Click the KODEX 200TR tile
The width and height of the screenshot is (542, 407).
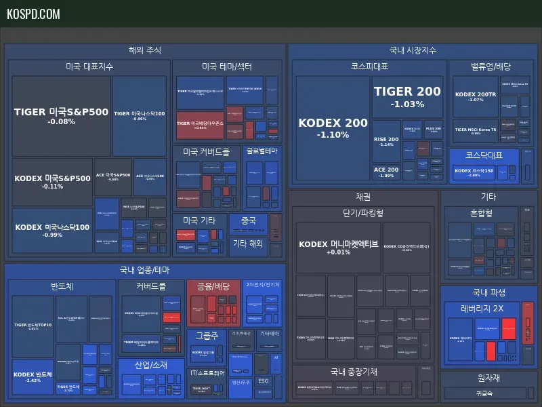coord(476,96)
